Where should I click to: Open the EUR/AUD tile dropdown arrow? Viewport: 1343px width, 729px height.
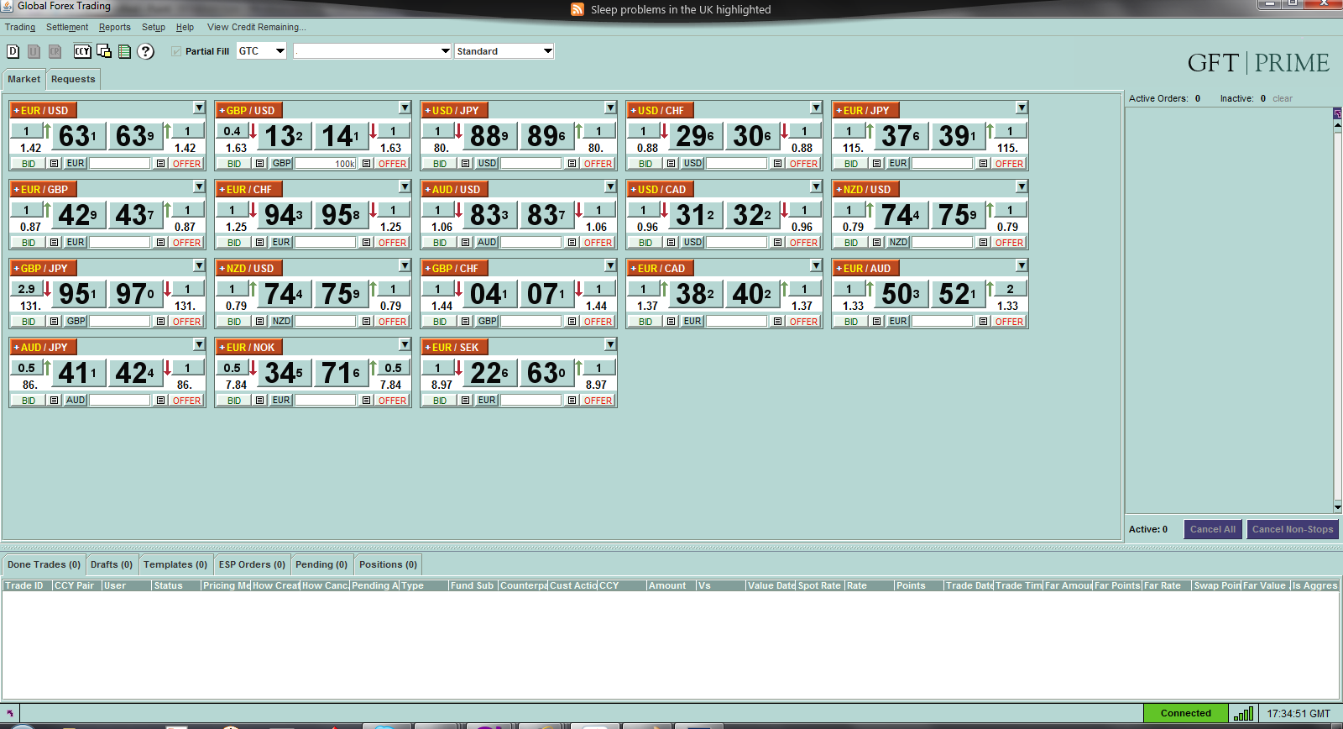1022,265
